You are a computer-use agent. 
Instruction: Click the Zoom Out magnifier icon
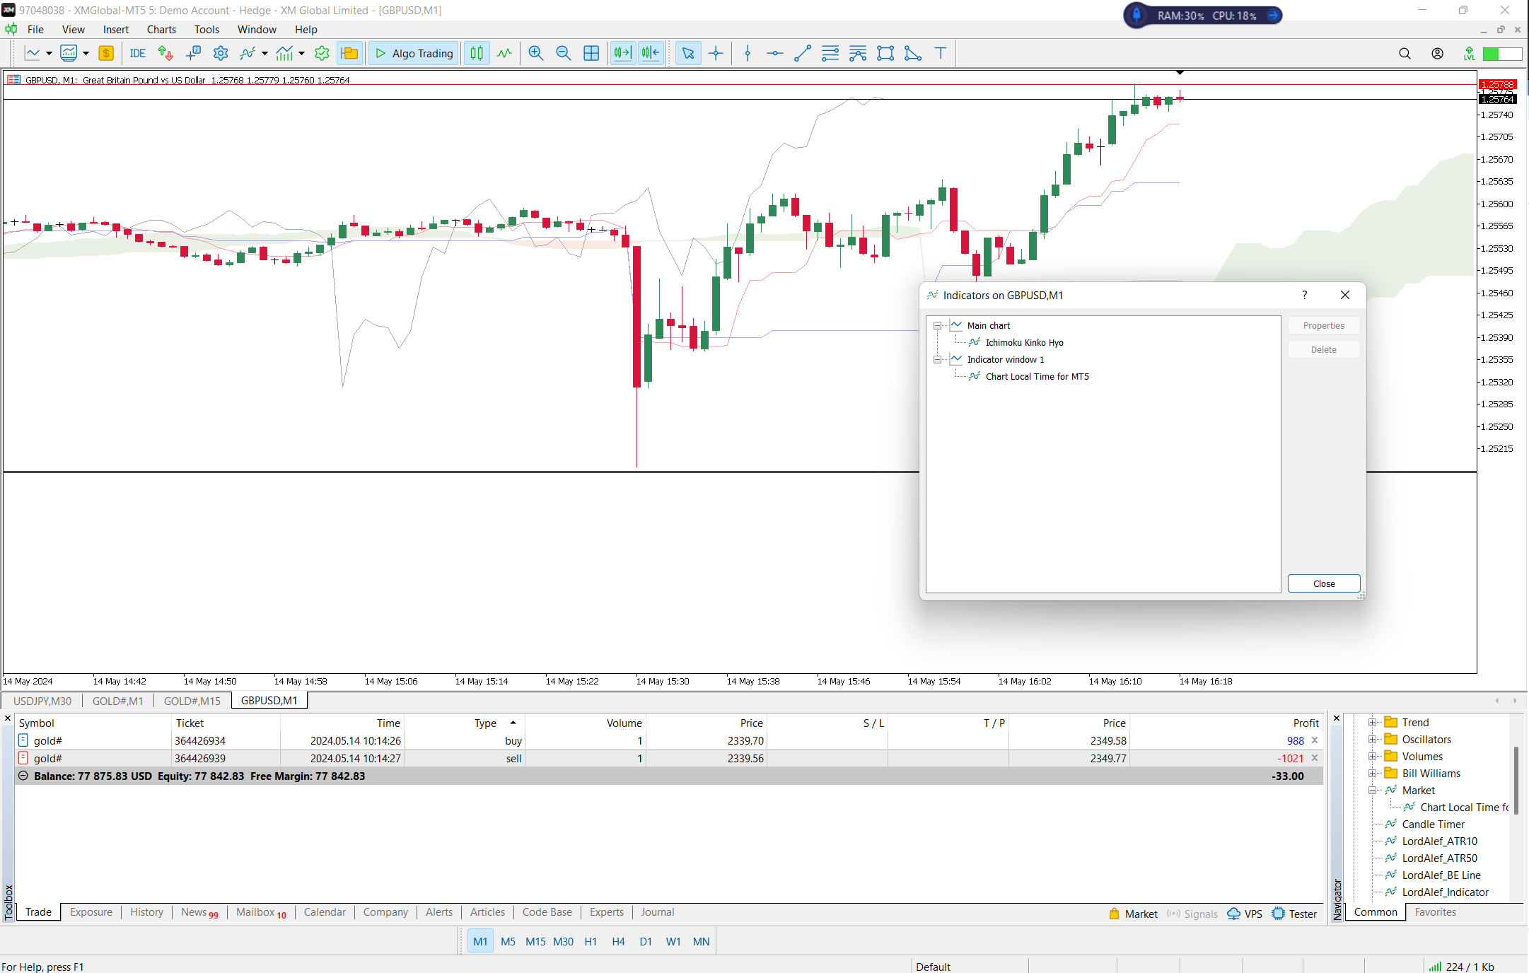point(563,53)
